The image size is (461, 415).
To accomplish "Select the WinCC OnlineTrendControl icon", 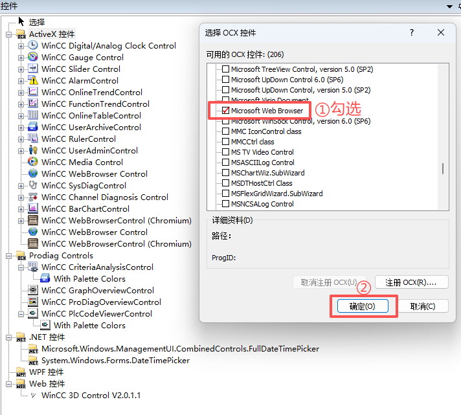I will [32, 92].
